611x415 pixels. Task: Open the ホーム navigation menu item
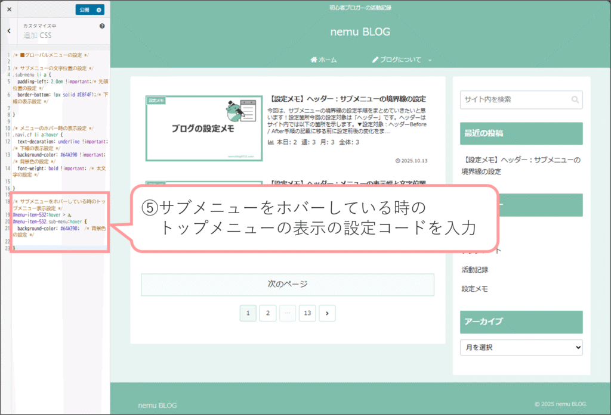[x=323, y=60]
